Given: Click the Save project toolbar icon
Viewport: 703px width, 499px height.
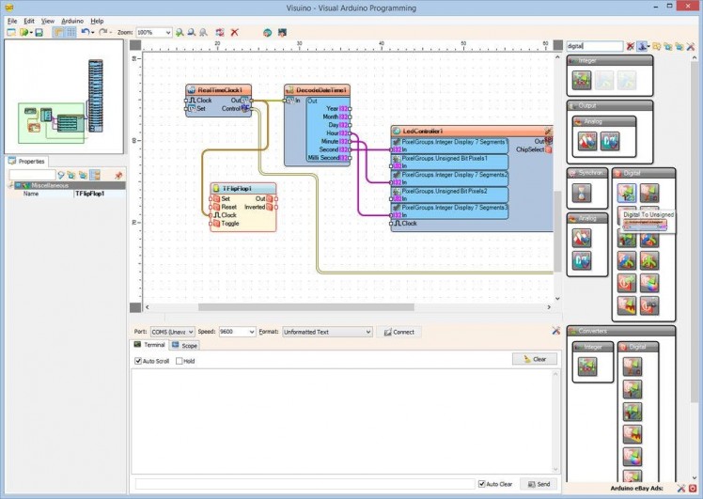Looking at the screenshot, I should 39,32.
